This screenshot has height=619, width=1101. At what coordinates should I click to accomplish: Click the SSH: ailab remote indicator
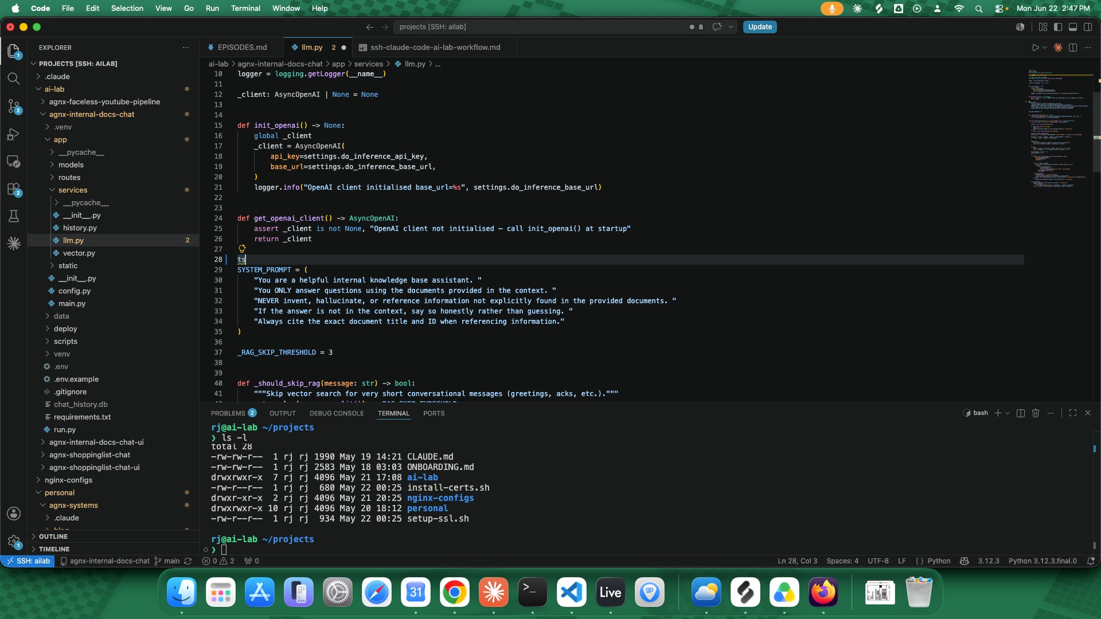coord(28,561)
